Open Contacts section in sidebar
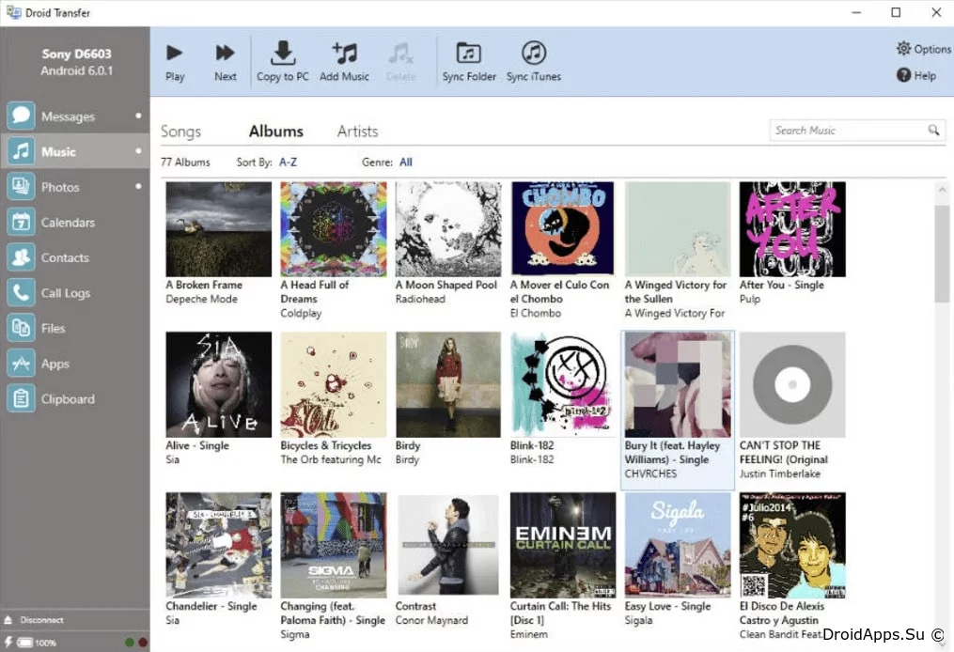Screen dimensions: 954x652 (x=75, y=257)
